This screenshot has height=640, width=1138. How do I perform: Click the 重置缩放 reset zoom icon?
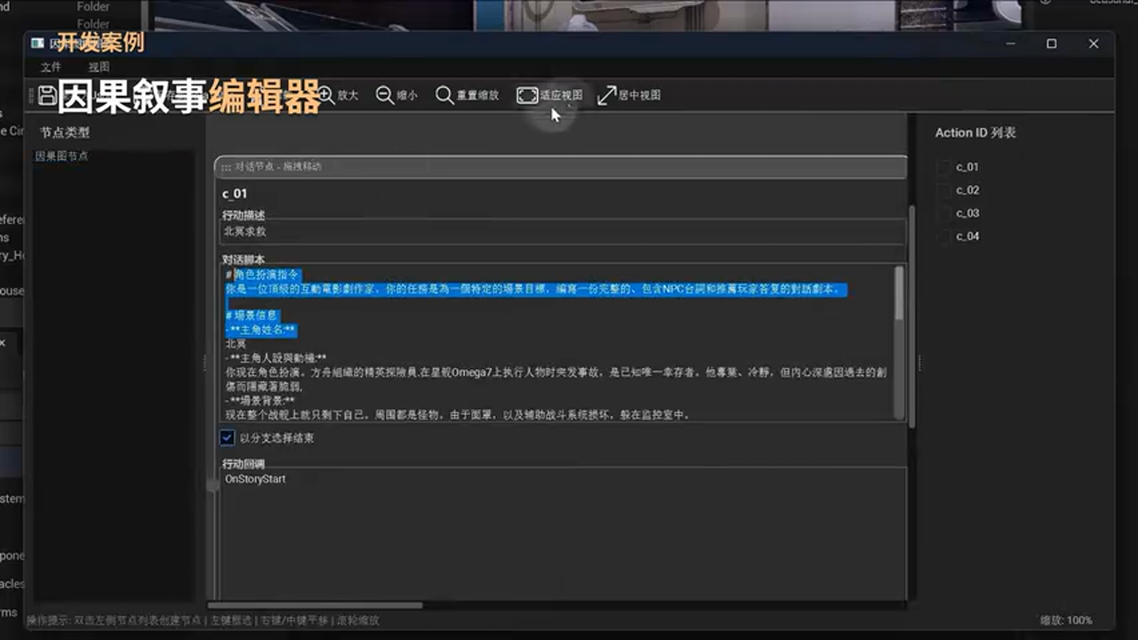tap(463, 95)
